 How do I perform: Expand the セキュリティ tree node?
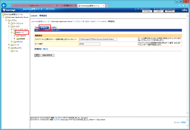click(x=9, y=48)
